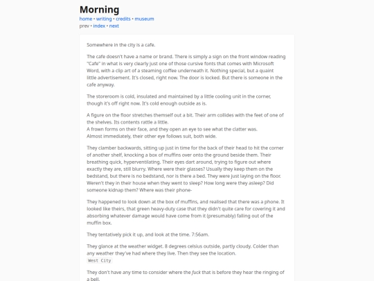Click the paragraph about the green heavy-duty case
The height and width of the screenshot is (281, 374).
point(186,212)
